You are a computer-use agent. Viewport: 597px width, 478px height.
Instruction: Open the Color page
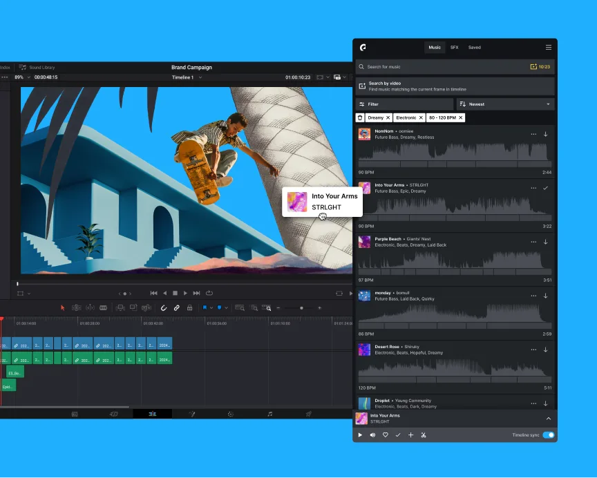click(231, 414)
